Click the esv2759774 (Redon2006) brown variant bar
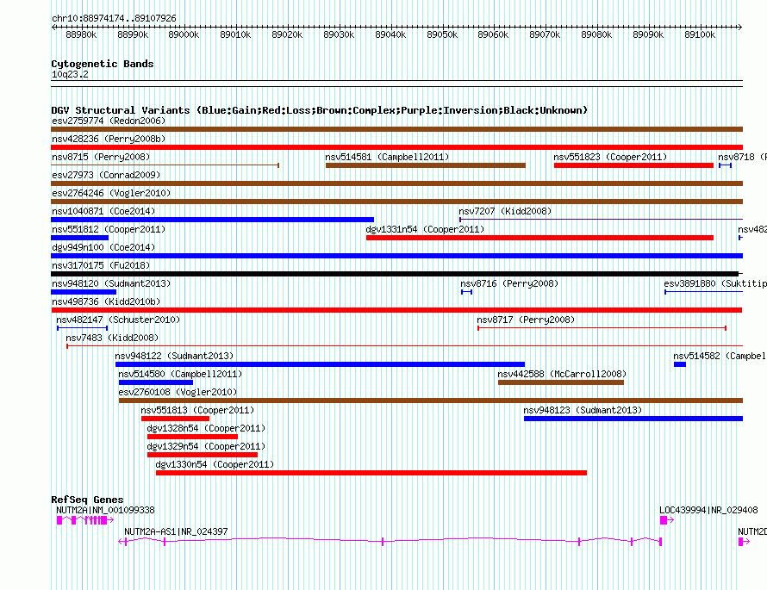Screen dimensions: 767x590 point(396,129)
